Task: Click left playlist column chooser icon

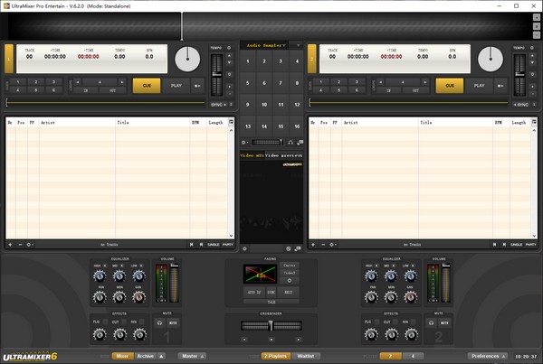Action: click(231, 122)
